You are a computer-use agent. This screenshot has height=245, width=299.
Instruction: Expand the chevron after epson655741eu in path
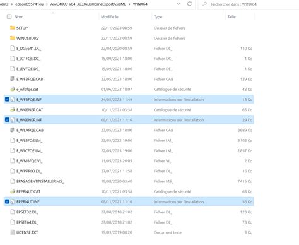47,4
